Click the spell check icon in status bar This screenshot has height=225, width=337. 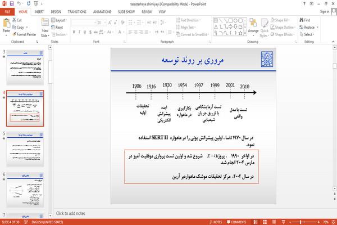click(26, 222)
